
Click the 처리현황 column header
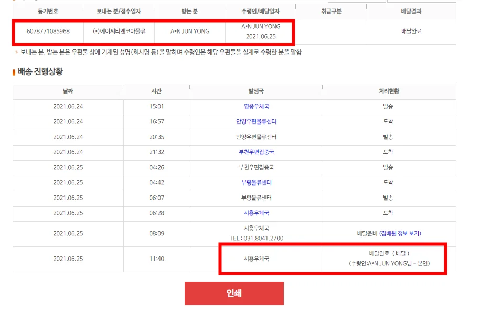click(x=389, y=91)
